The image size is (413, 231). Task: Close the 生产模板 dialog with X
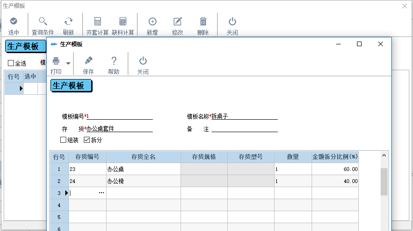[x=380, y=44]
